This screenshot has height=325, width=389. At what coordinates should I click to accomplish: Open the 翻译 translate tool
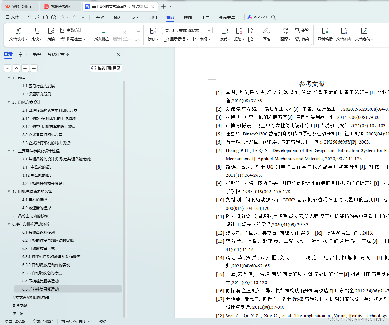(285, 34)
